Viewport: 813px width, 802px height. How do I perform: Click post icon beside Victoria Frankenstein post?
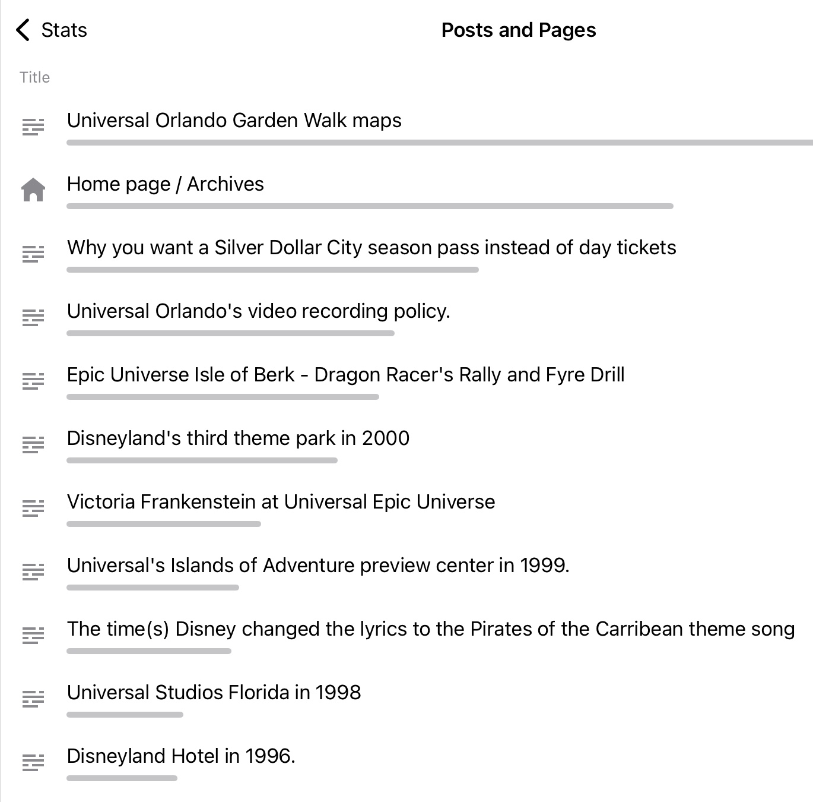point(33,508)
